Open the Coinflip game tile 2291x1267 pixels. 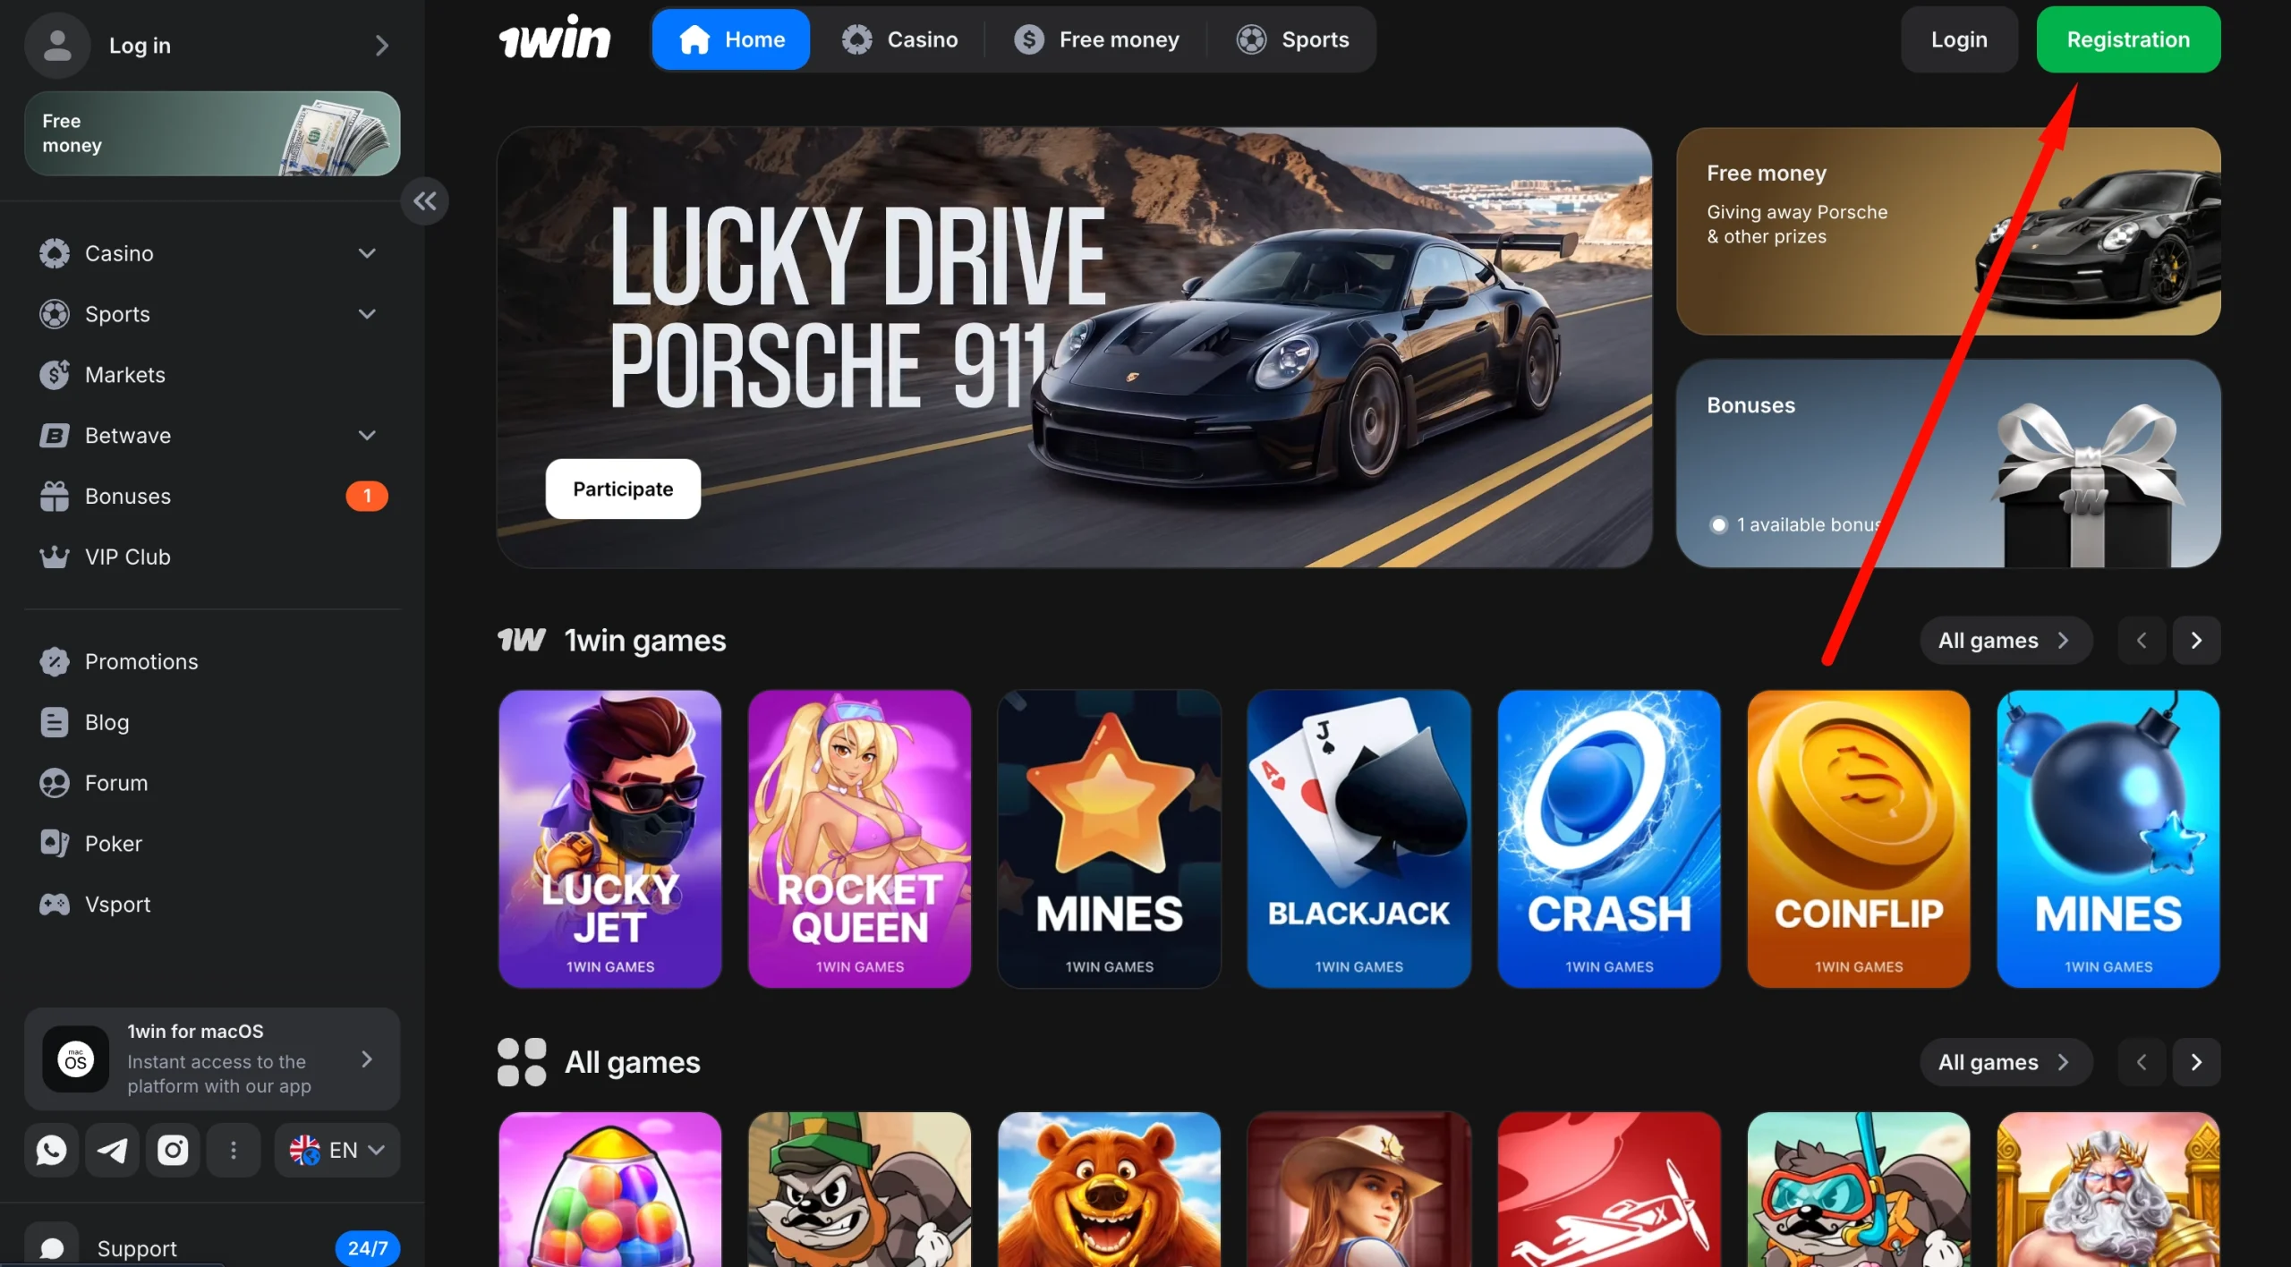pos(1858,839)
